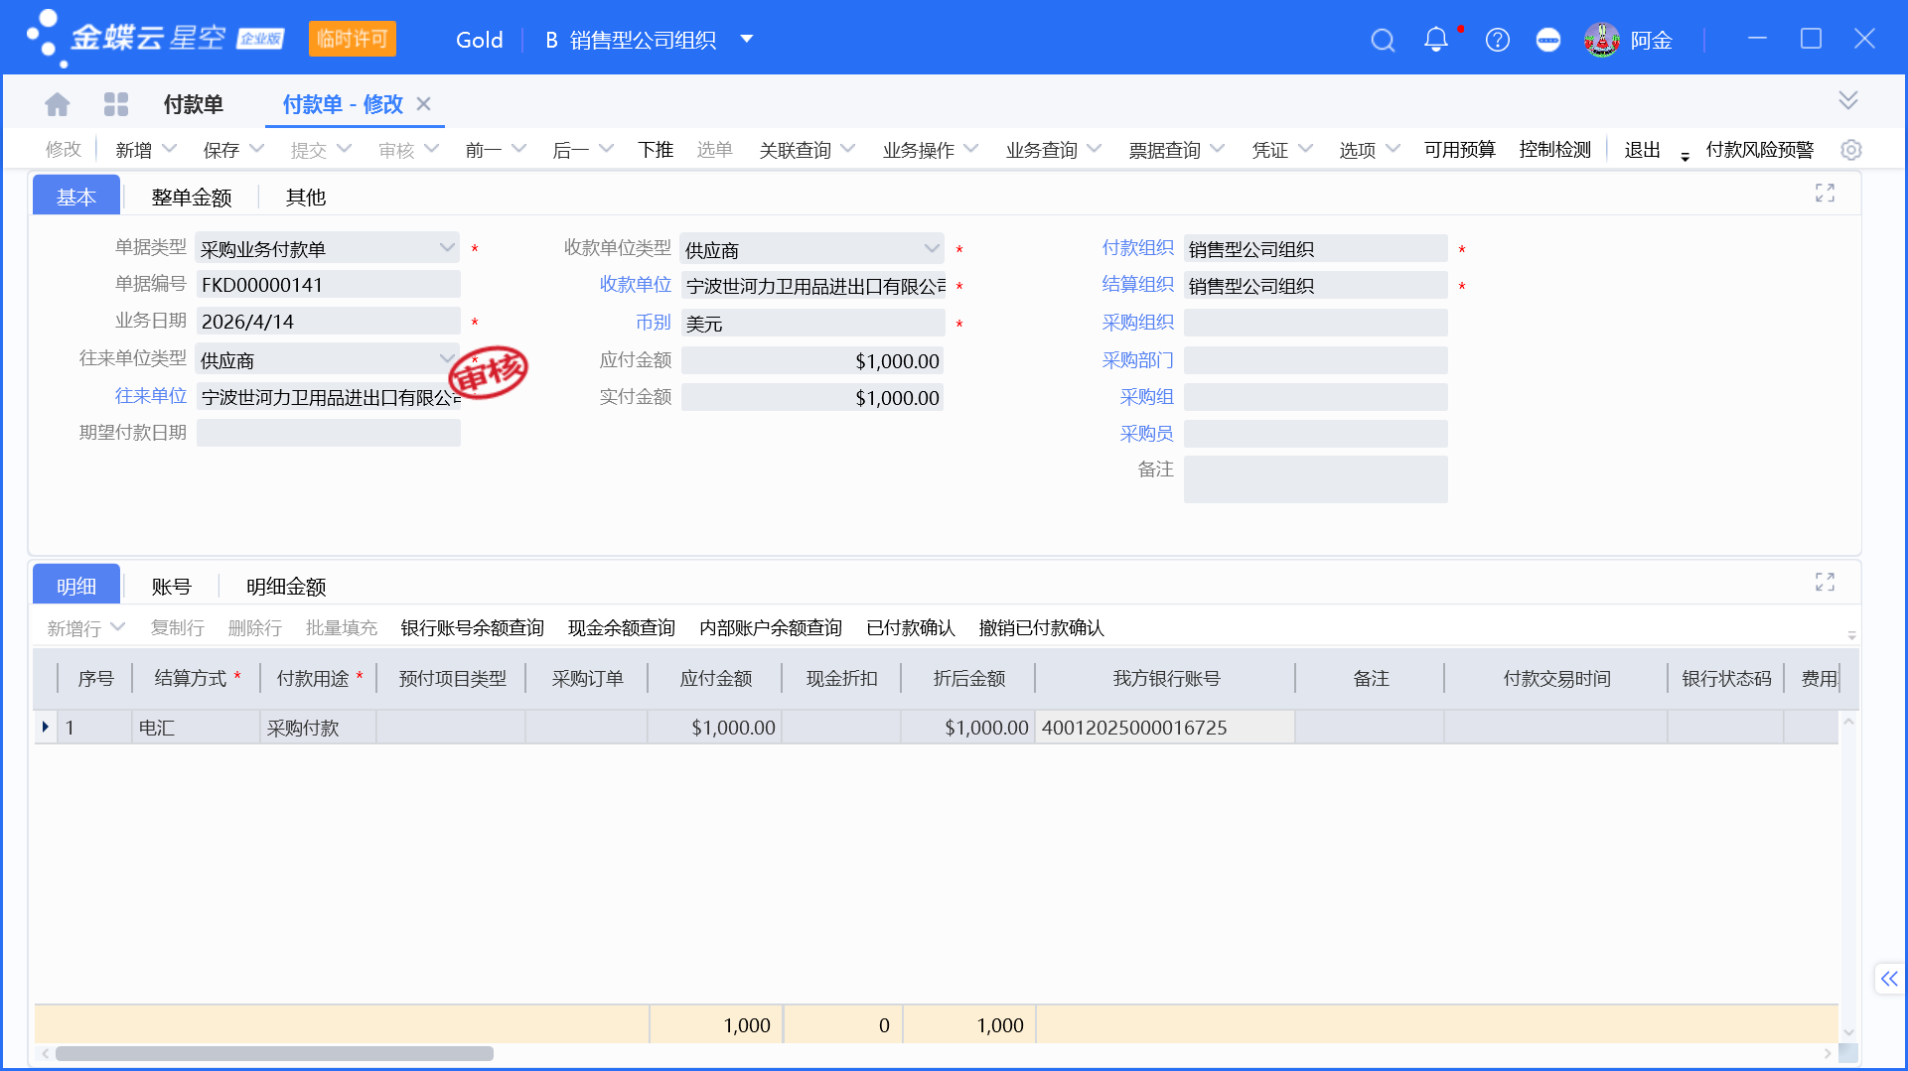The image size is (1908, 1071).
Task: Open toolbar overflow arrow after 退出
Action: tap(1685, 155)
